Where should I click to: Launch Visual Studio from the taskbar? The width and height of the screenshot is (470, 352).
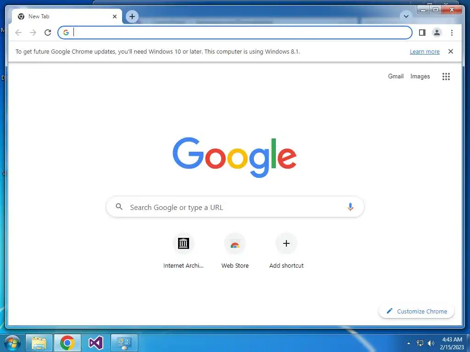pos(96,343)
